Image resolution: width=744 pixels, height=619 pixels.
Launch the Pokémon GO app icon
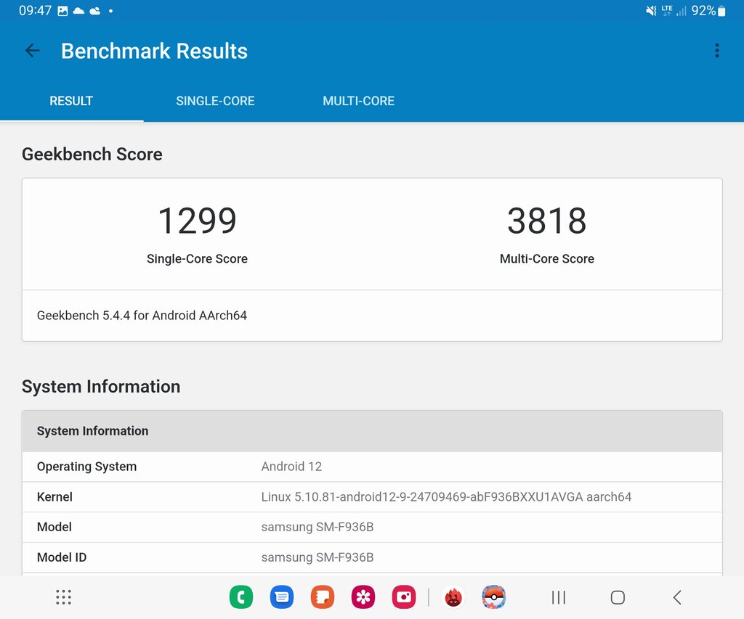pos(493,597)
